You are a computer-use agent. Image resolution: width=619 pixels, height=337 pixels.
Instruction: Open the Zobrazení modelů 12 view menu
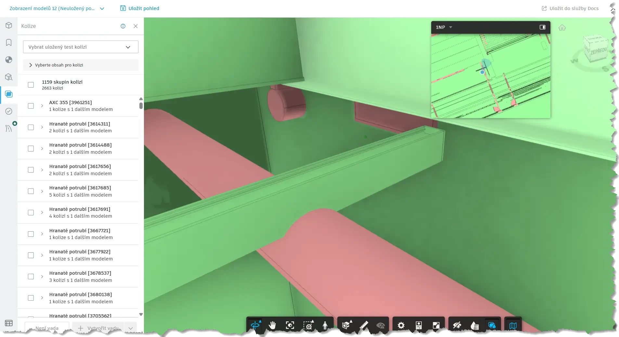57,8
